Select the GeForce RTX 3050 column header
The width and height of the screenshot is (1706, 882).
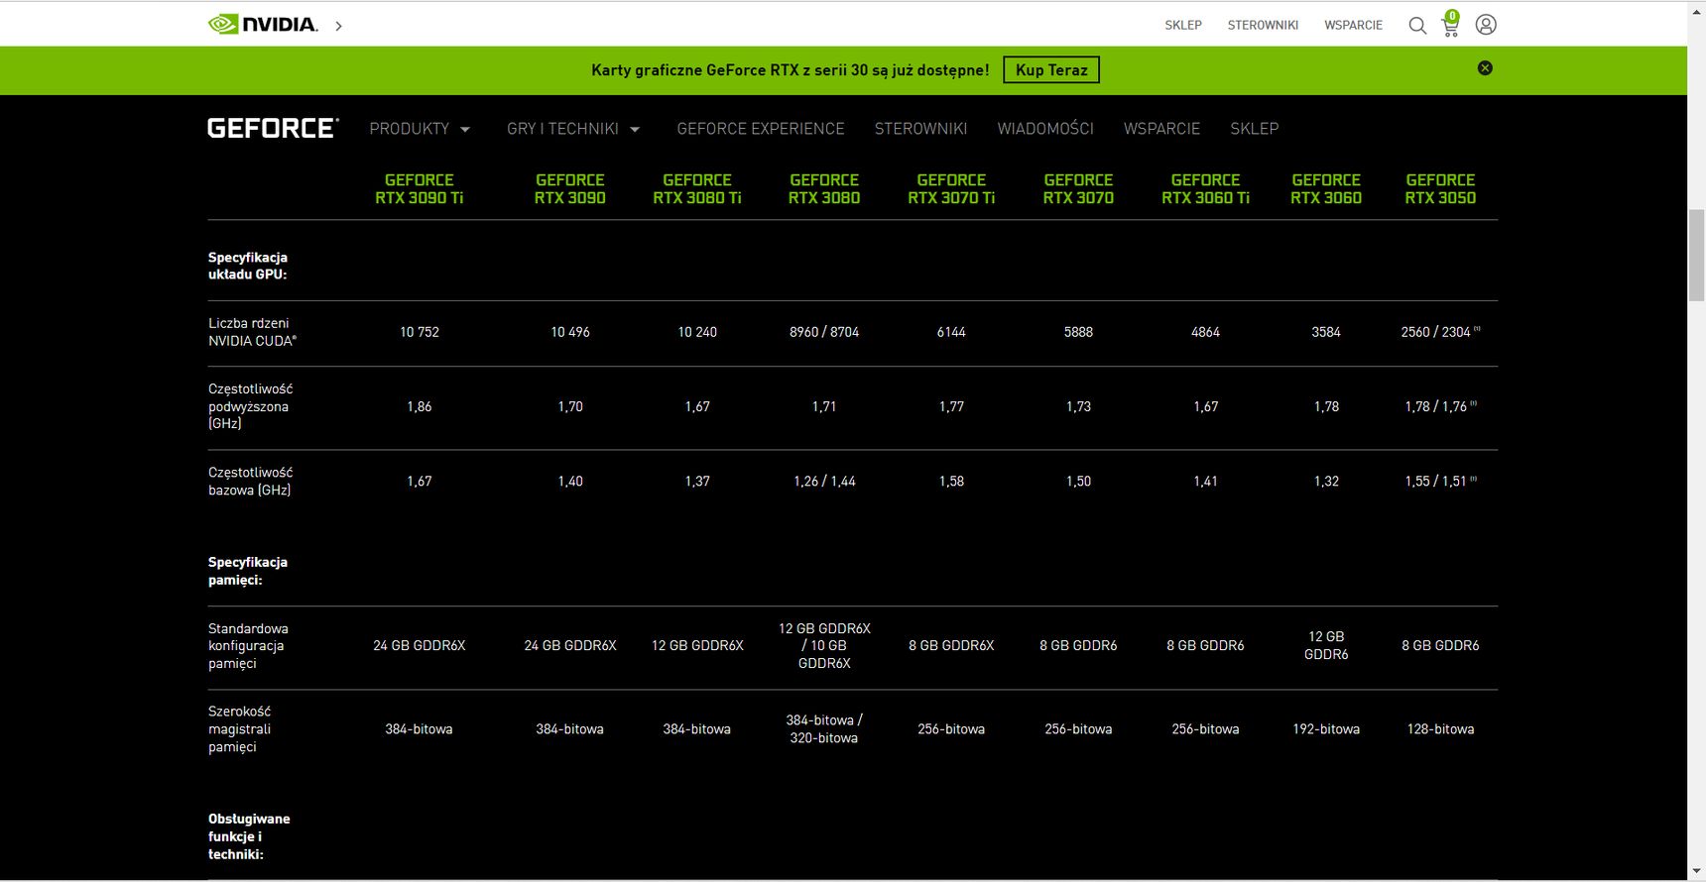1440,189
